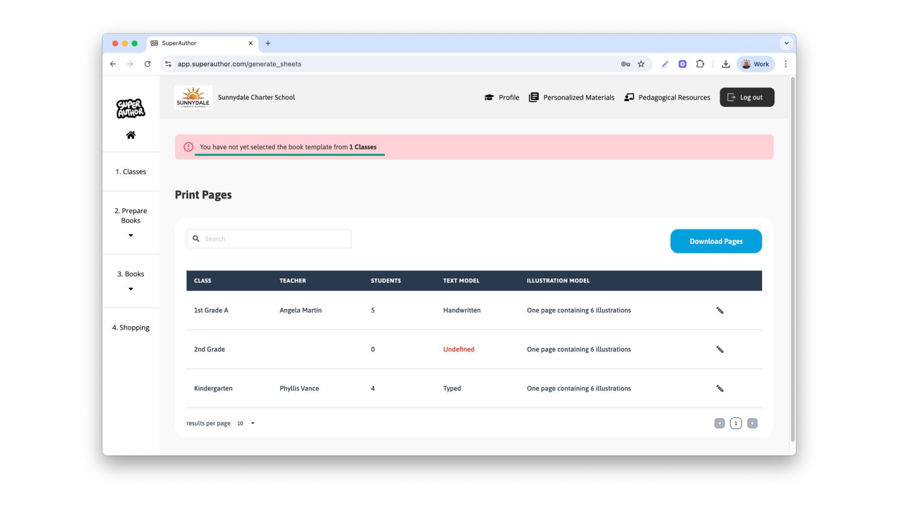Expand the Prepare Books submenu arrow
Viewport: 899px width, 506px height.
131,235
